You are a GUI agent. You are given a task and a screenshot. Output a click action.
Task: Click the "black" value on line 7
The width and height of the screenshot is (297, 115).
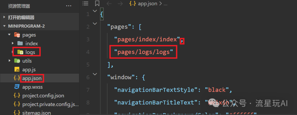(x=217, y=90)
